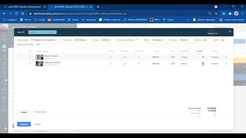Expand the Валюта руб dropdown
246x138 pixels.
click(x=205, y=40)
